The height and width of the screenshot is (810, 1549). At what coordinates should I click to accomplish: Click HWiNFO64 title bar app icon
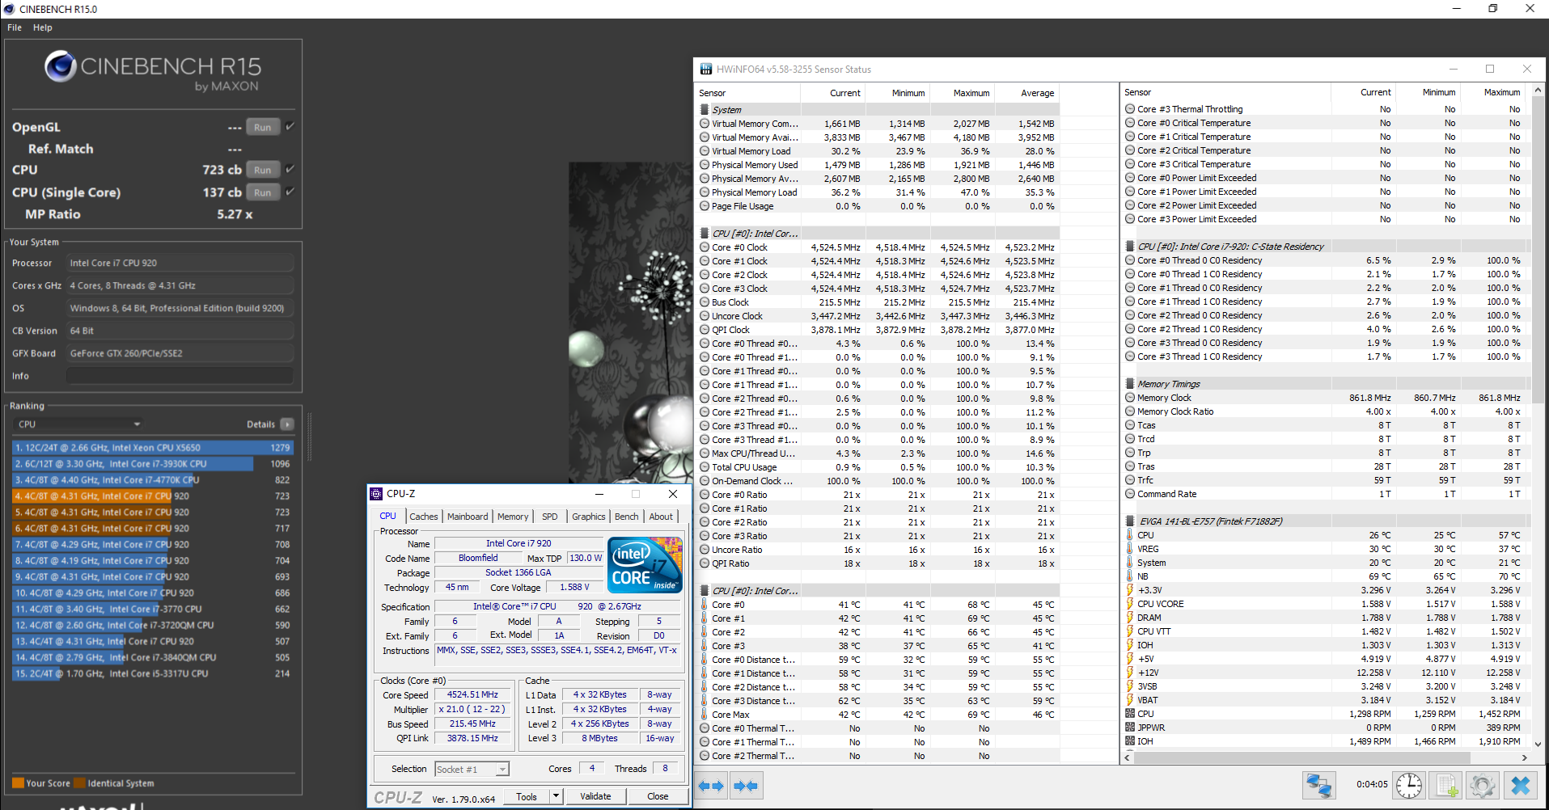coord(706,70)
